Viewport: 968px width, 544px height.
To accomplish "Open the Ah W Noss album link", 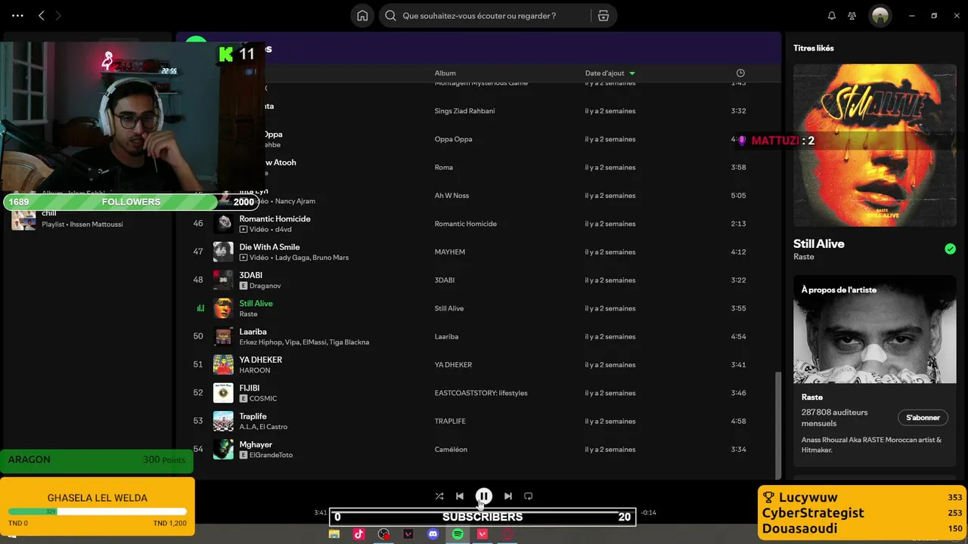I will point(451,196).
